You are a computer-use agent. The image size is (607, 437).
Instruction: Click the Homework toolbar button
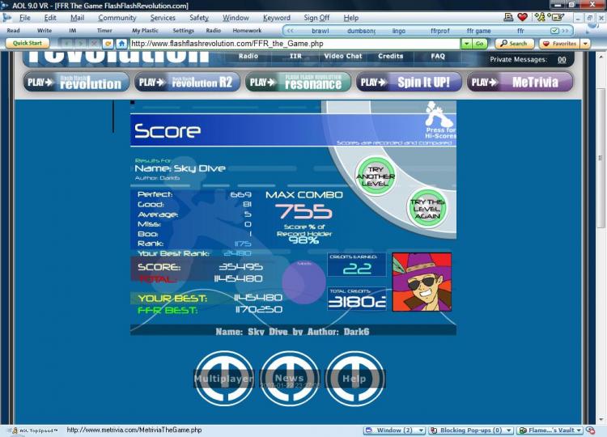[247, 30]
